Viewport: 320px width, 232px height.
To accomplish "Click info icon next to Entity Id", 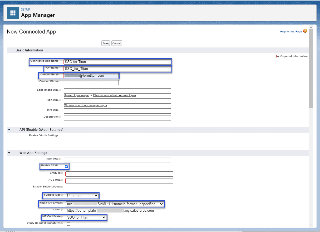I will 62,173.
